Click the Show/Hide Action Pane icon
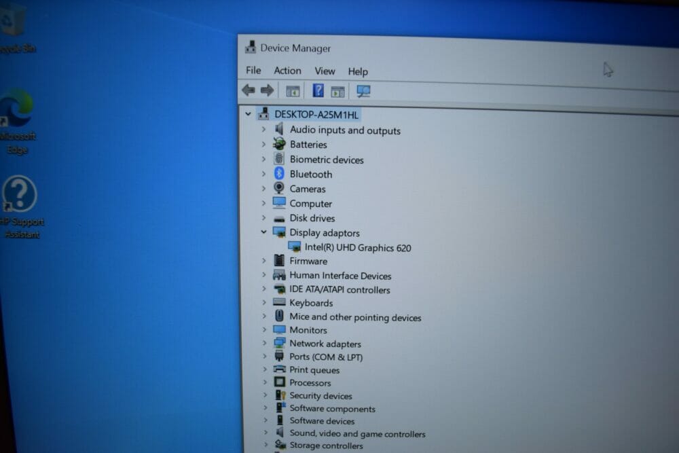 [x=337, y=92]
